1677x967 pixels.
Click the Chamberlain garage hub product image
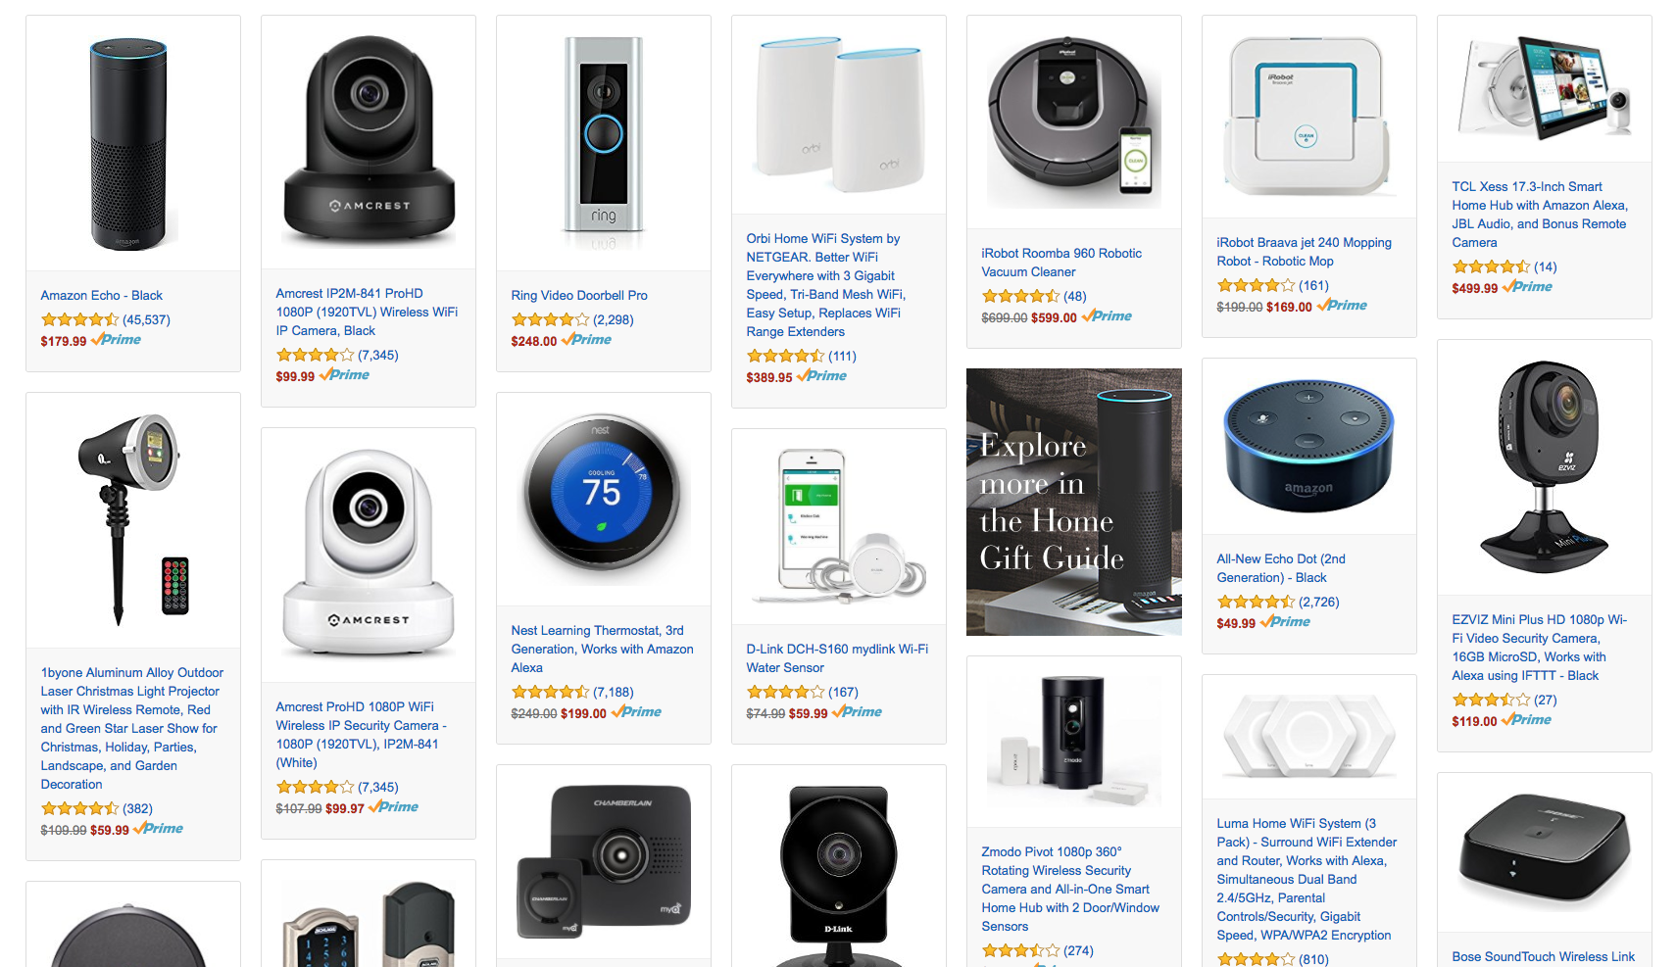pos(604,861)
